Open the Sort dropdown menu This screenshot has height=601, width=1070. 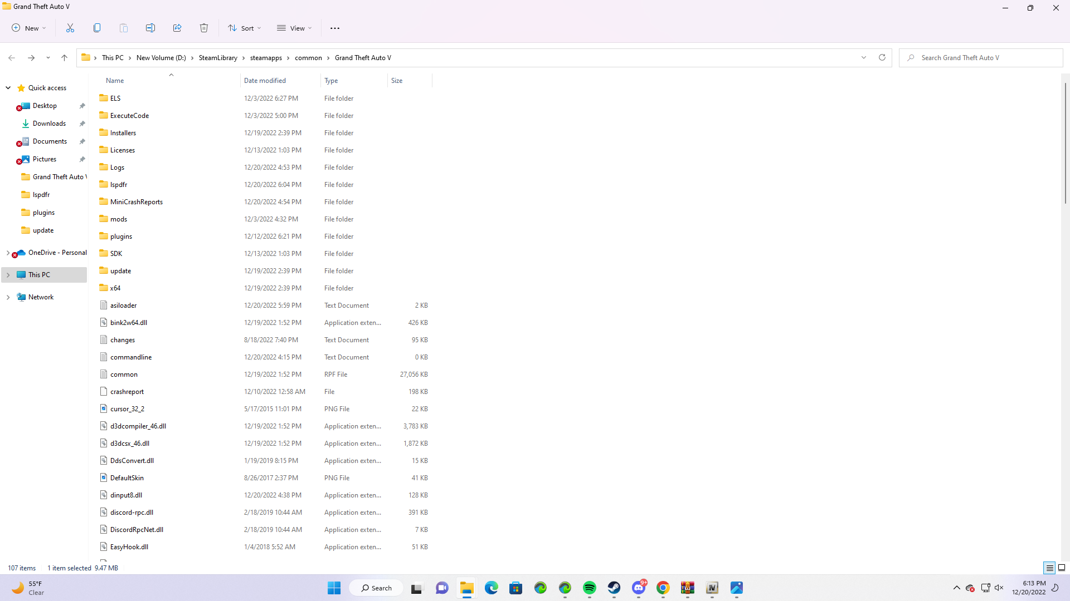click(244, 28)
